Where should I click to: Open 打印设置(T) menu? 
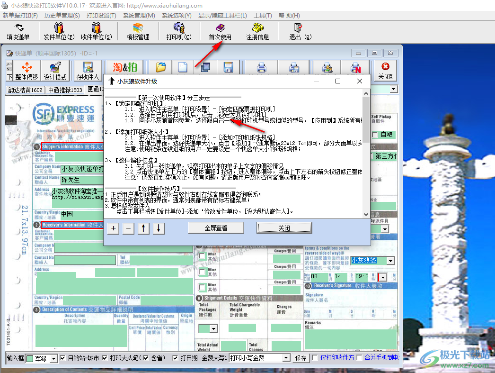click(101, 16)
